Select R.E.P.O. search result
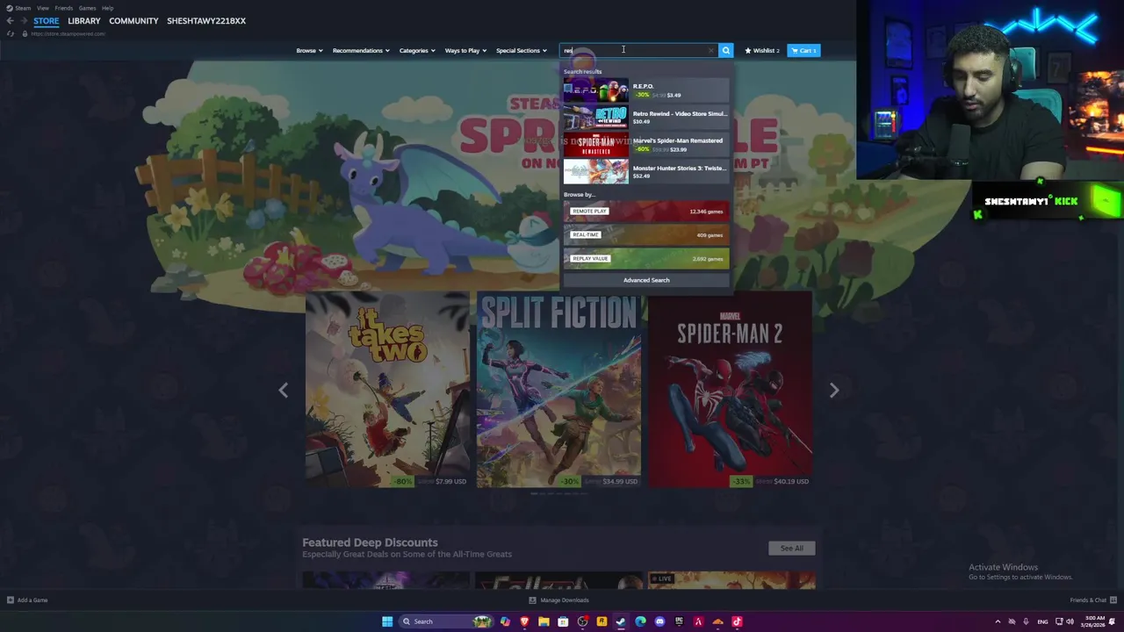This screenshot has height=632, width=1124. point(646,90)
